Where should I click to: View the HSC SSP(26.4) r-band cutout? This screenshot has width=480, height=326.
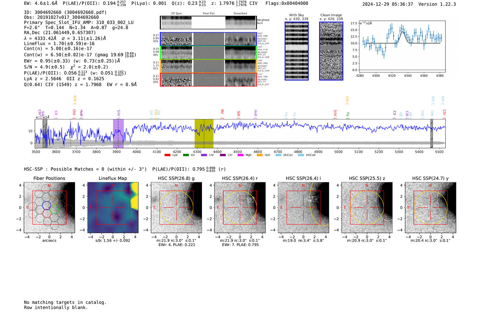[240, 207]
